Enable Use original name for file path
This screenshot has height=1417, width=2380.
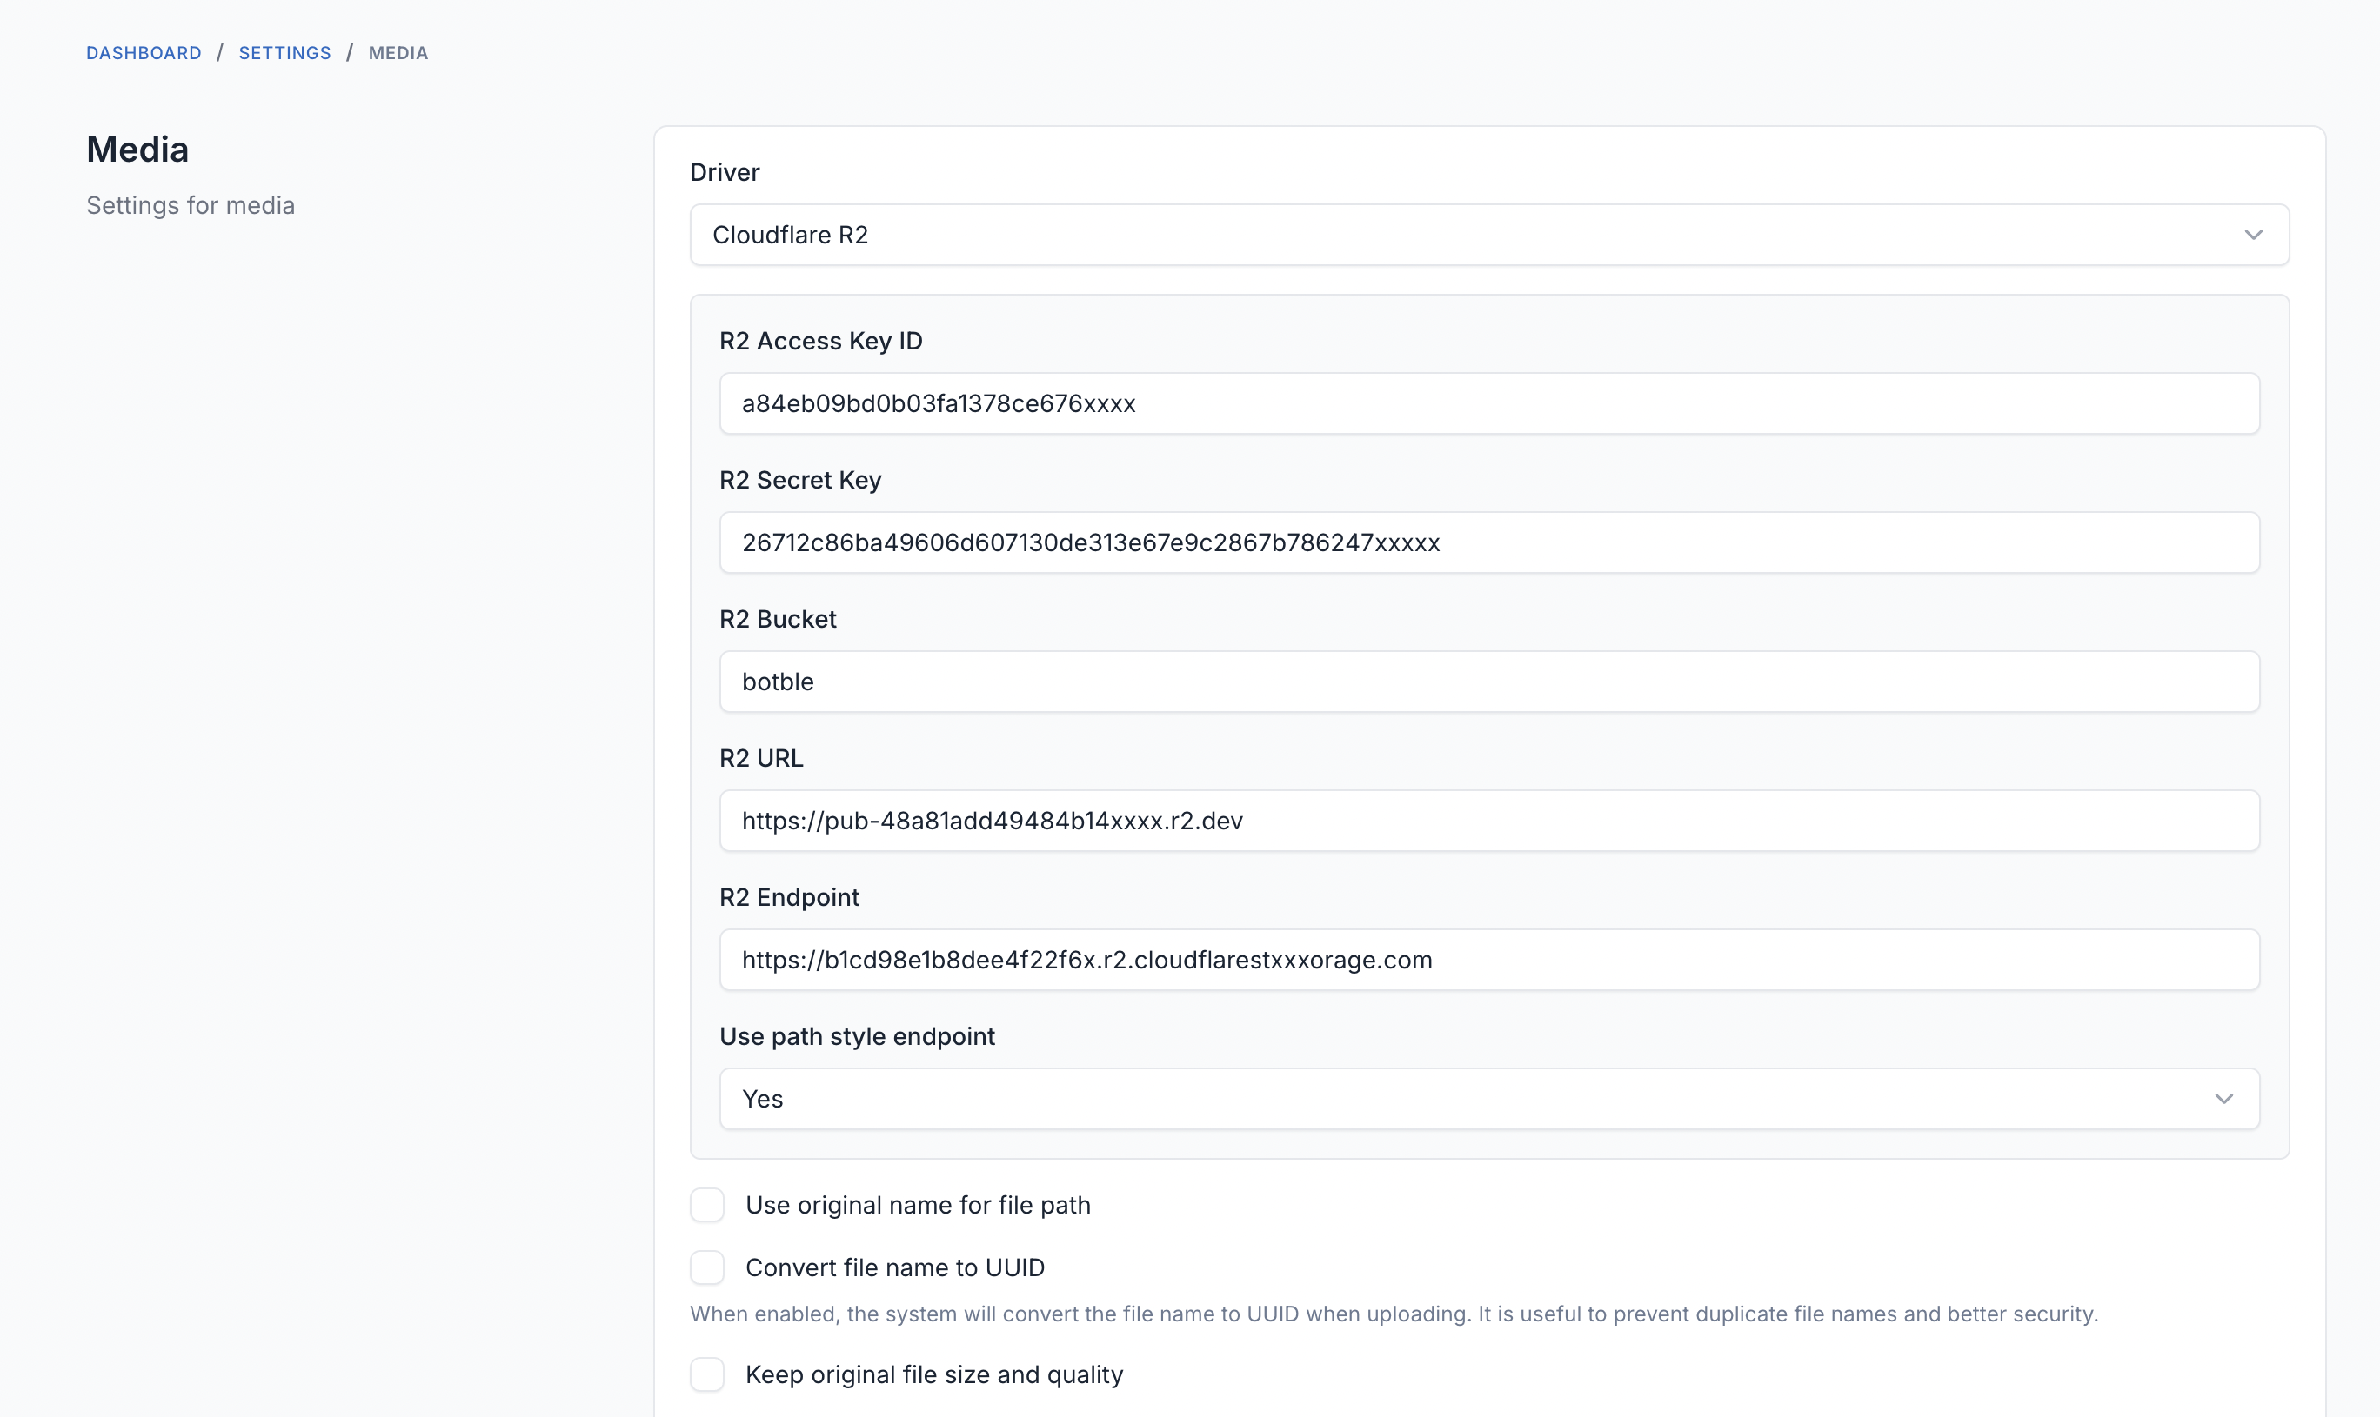(707, 1204)
